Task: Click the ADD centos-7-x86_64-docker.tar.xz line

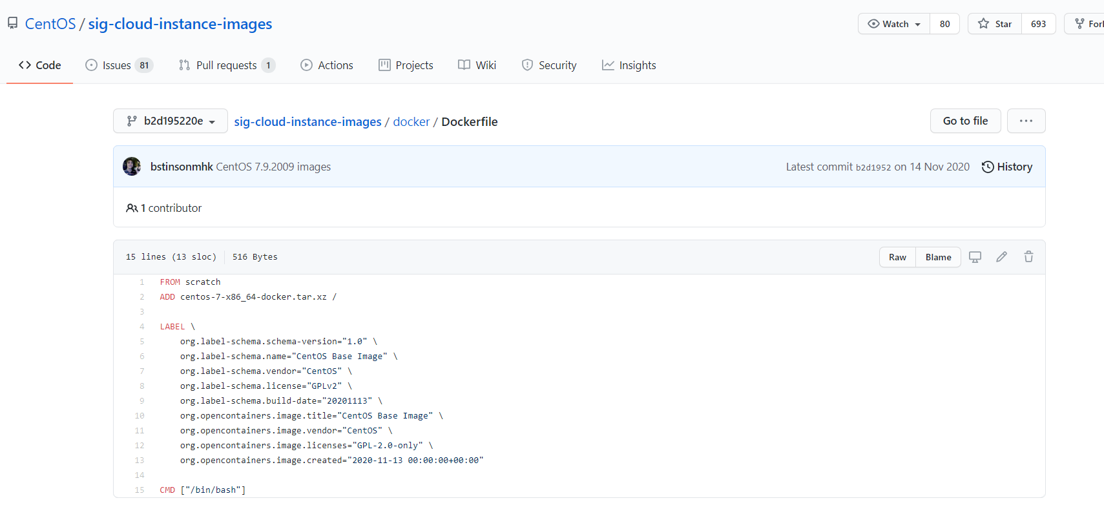Action: 249,297
